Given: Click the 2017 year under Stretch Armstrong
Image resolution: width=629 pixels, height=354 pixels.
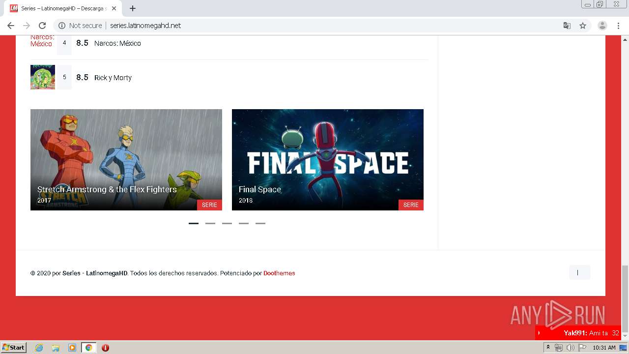Looking at the screenshot, I should 44,201.
